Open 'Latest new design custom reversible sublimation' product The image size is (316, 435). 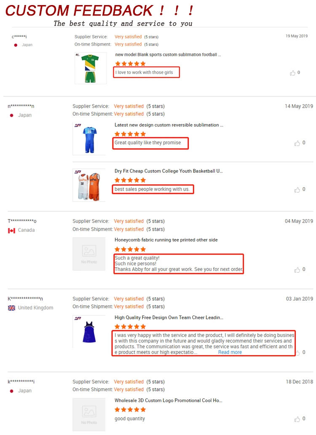169,125
